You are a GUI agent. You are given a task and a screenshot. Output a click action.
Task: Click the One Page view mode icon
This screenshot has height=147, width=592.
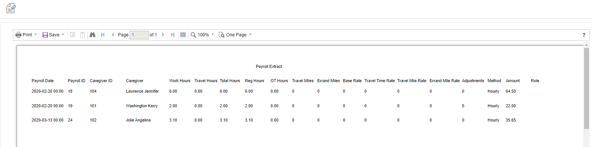(222, 35)
